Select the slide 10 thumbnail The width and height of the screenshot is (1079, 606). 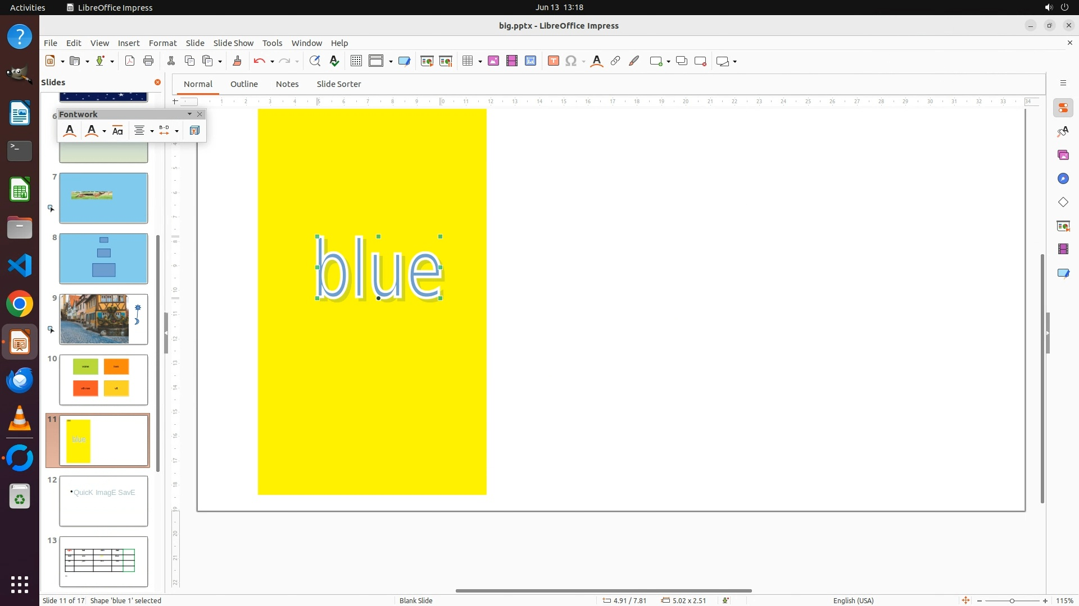pyautogui.click(x=103, y=380)
